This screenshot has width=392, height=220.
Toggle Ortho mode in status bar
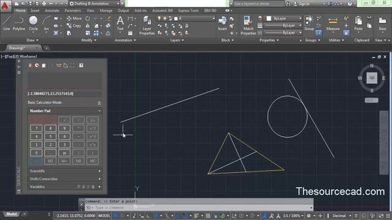148,216
